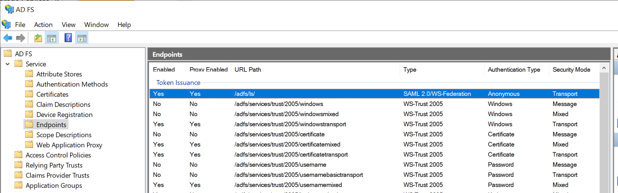The width and height of the screenshot is (618, 193).
Task: Select Claims Provider Trusts tree node
Action: point(57,175)
